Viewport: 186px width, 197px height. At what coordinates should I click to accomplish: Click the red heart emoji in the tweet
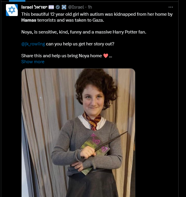[x=106, y=56]
